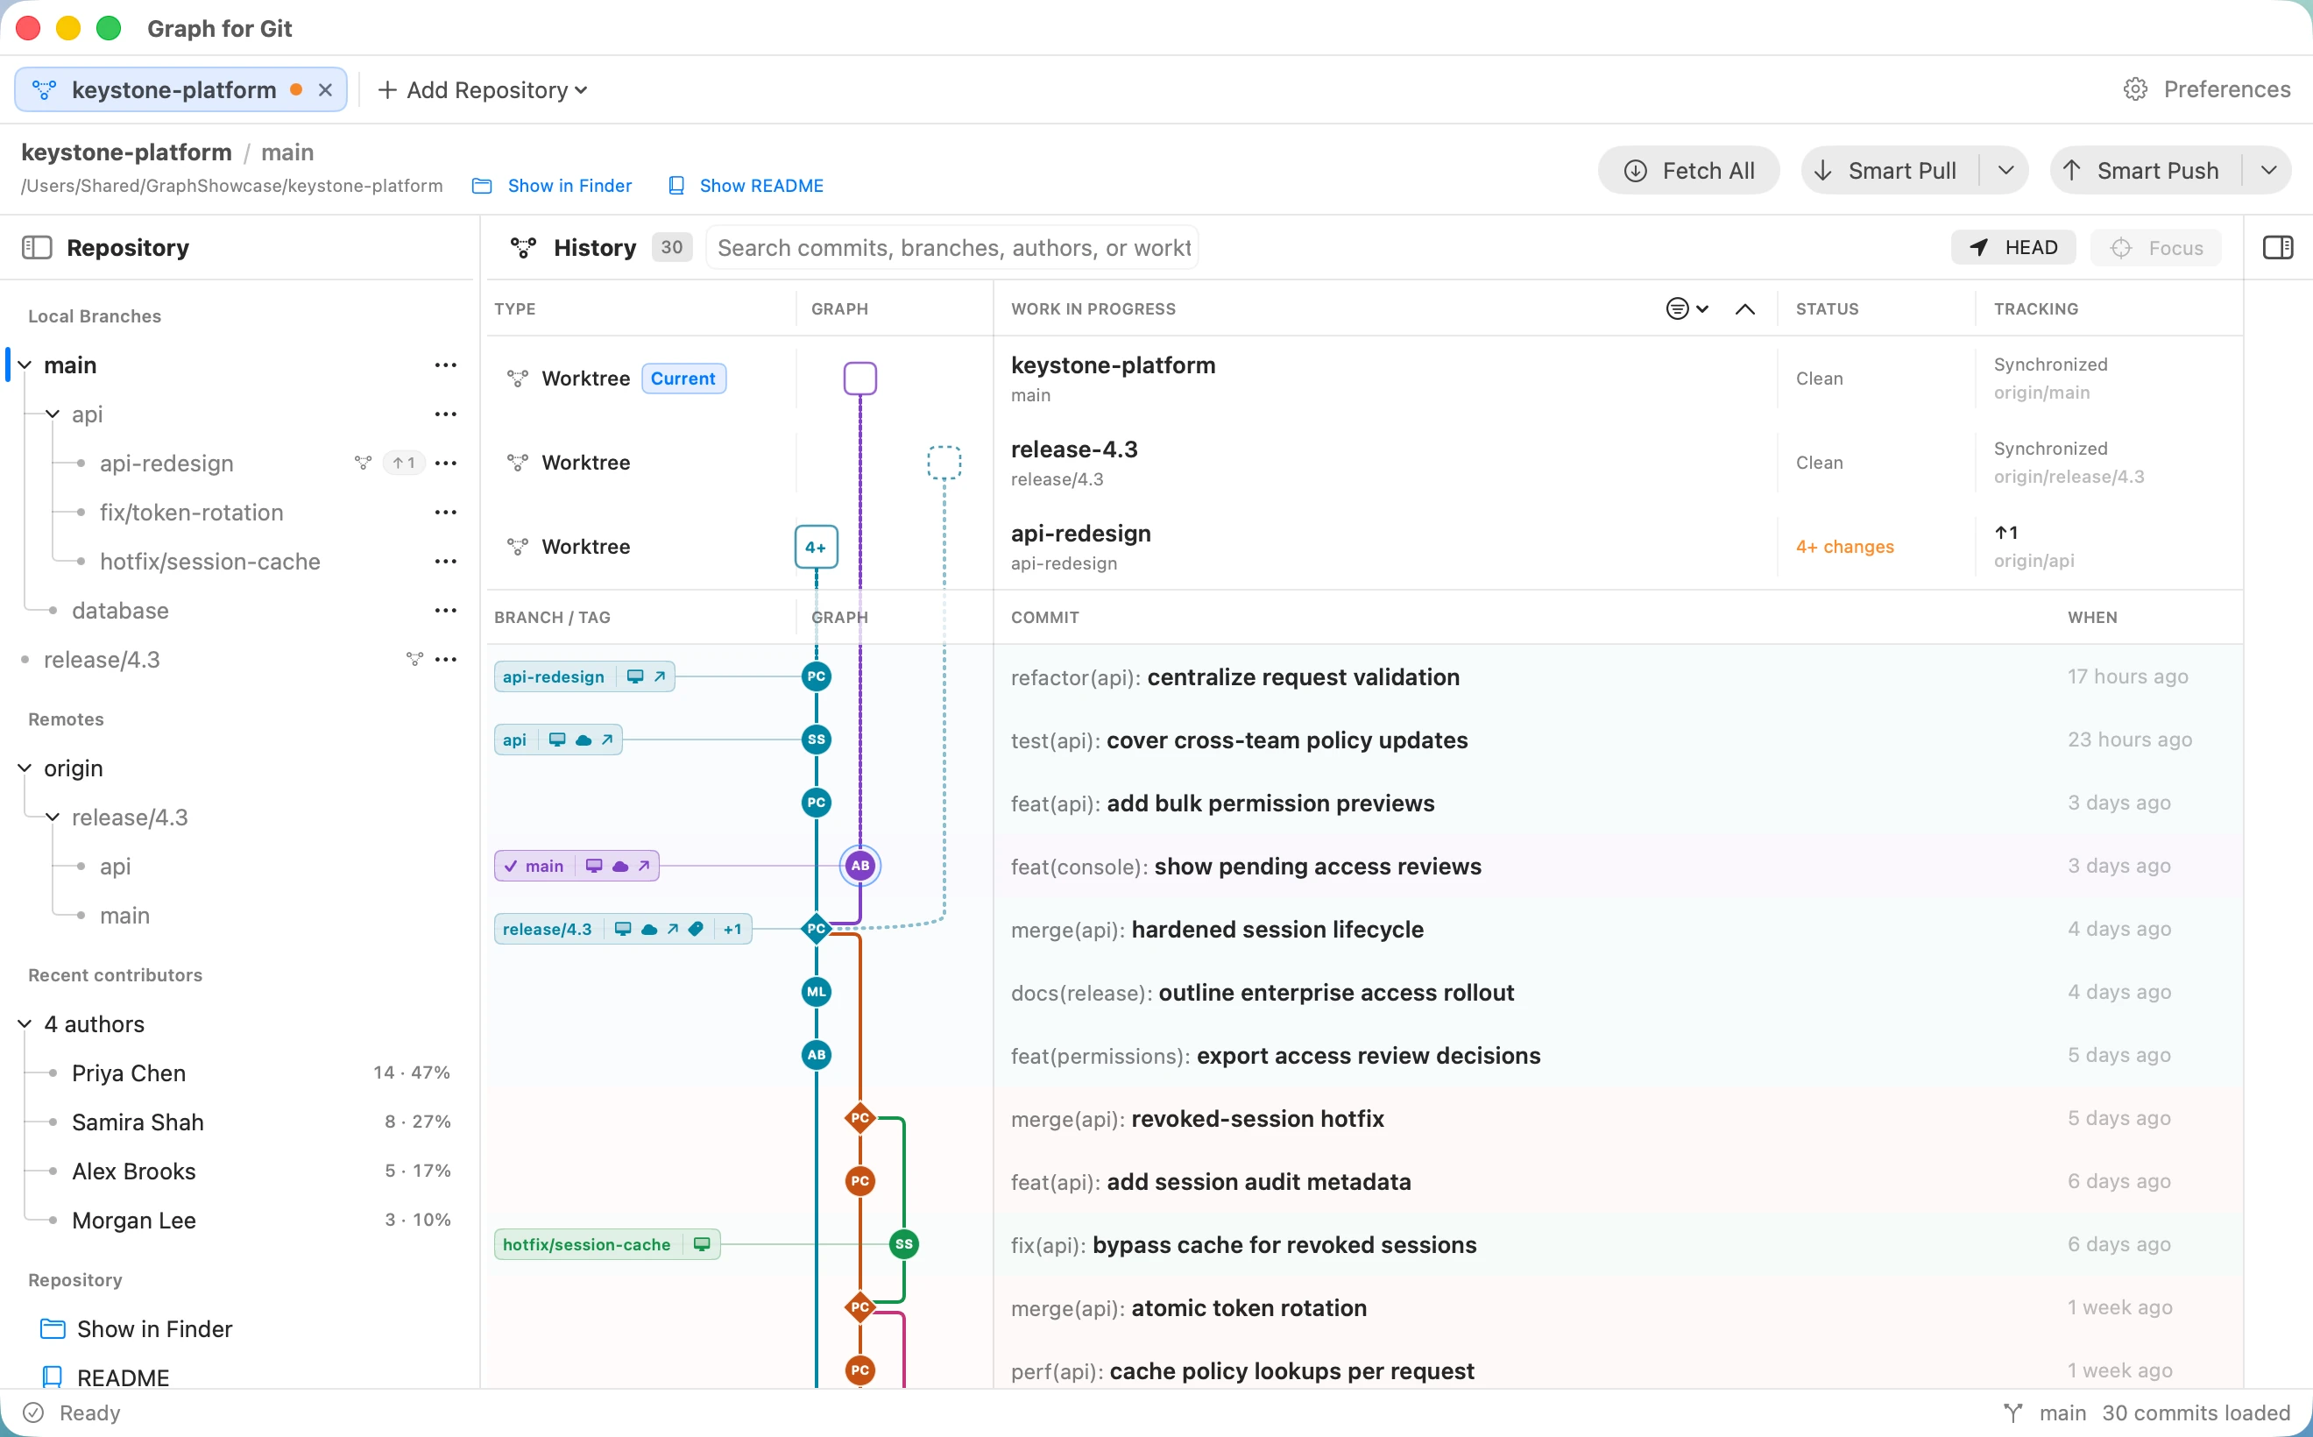
Task: Collapse the 4 authors list
Action: (x=25, y=1023)
